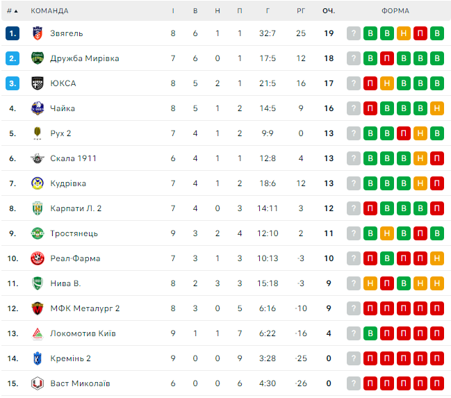Sort table by the # column arrow
451x398 pixels.
(x=17, y=11)
